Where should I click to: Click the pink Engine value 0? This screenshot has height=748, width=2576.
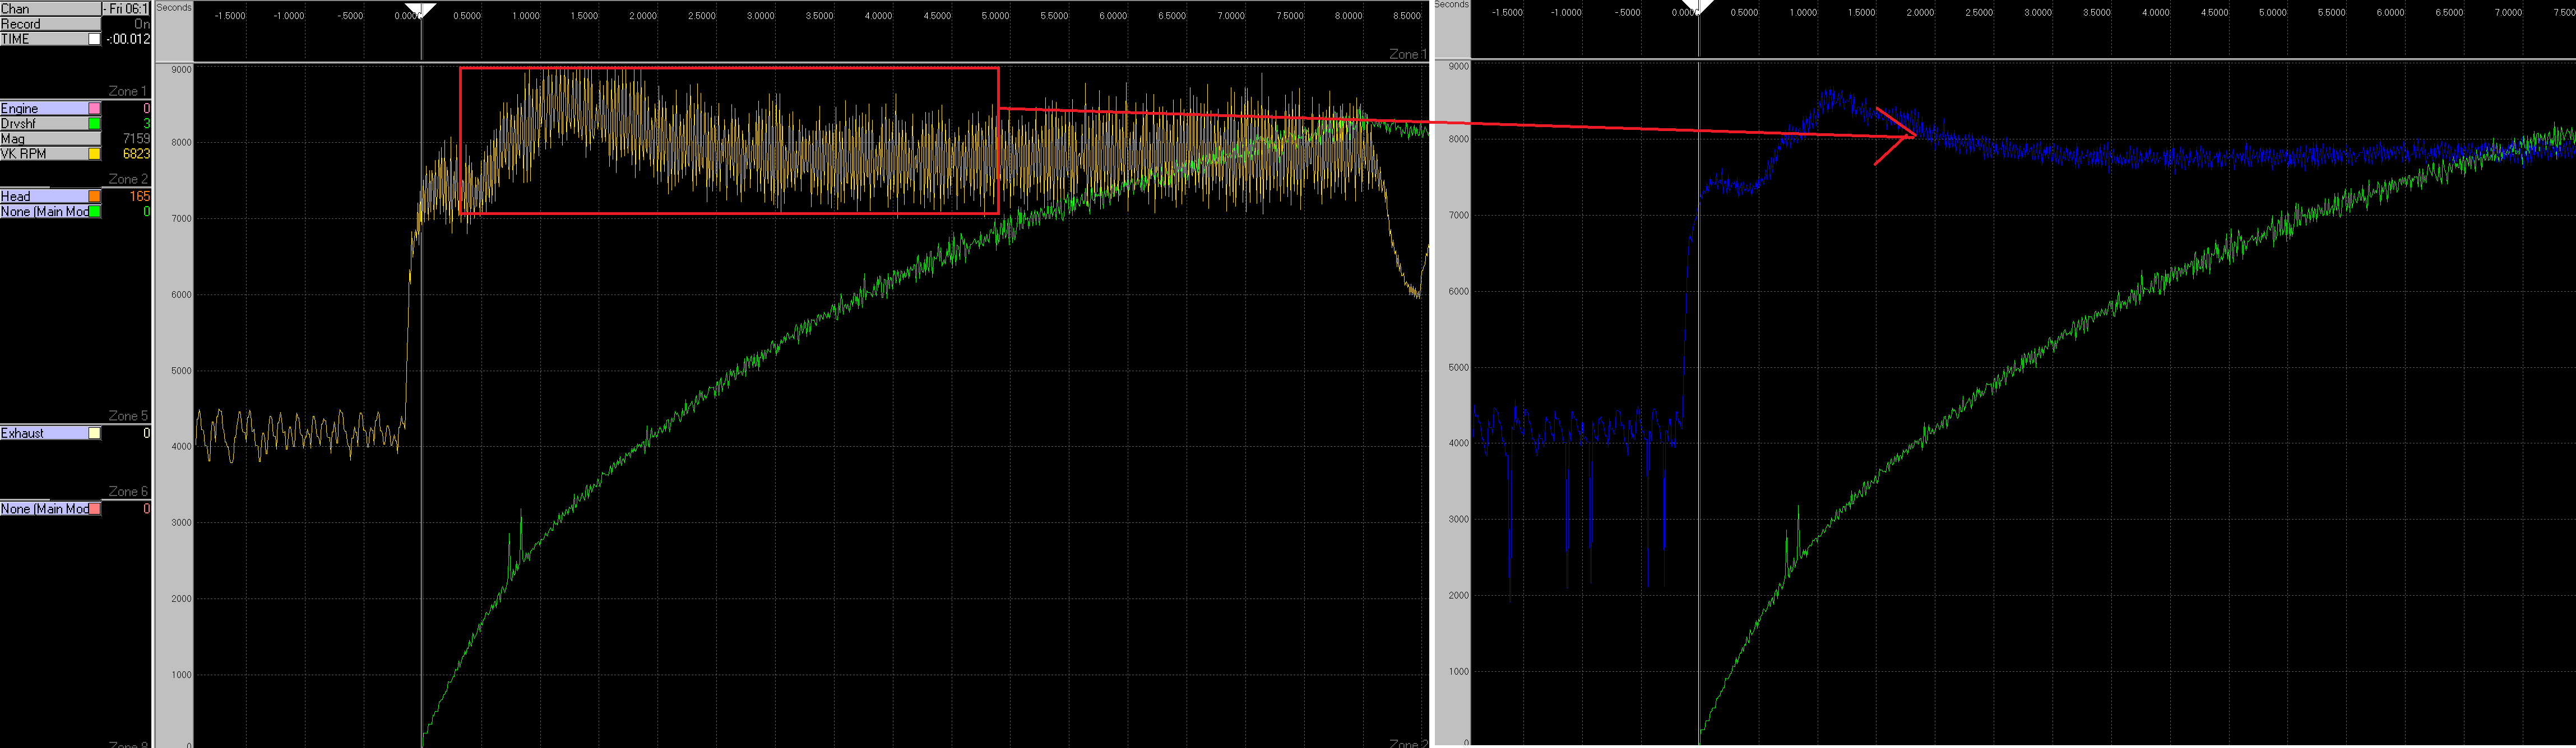(x=147, y=109)
